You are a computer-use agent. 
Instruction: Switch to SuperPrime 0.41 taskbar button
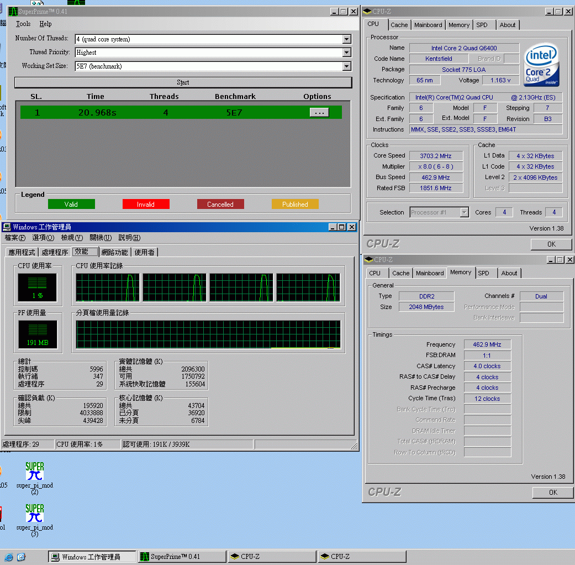(182, 557)
